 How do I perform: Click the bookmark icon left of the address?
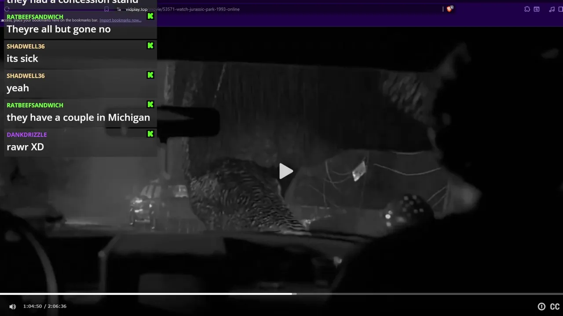[x=106, y=9]
